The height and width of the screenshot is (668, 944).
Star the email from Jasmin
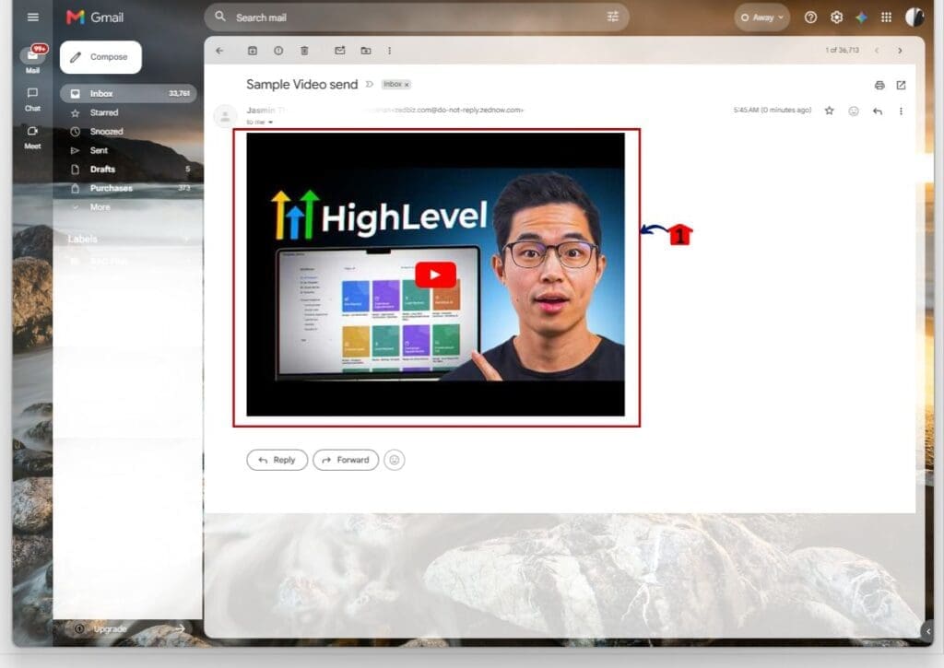[x=830, y=111]
